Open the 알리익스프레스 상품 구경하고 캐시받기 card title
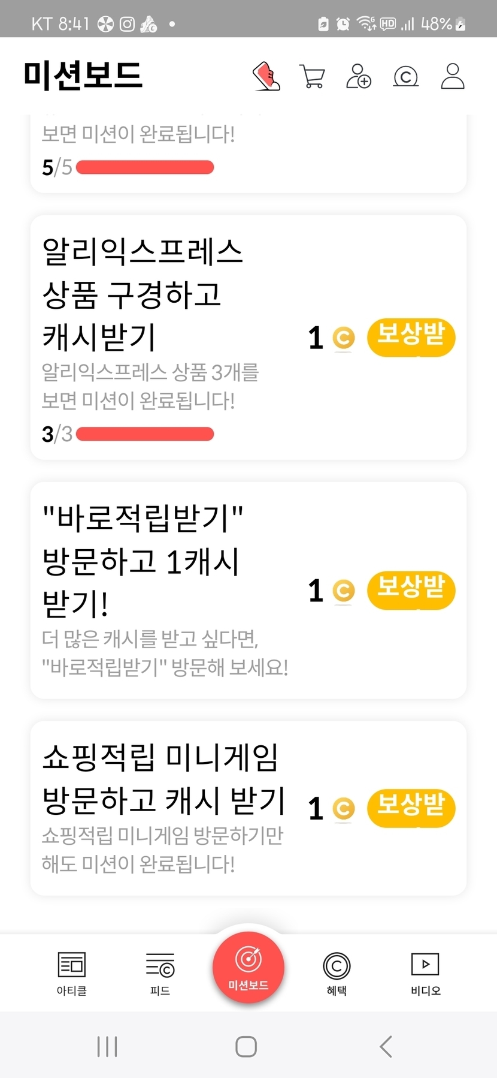This screenshot has width=497, height=1078. (143, 294)
